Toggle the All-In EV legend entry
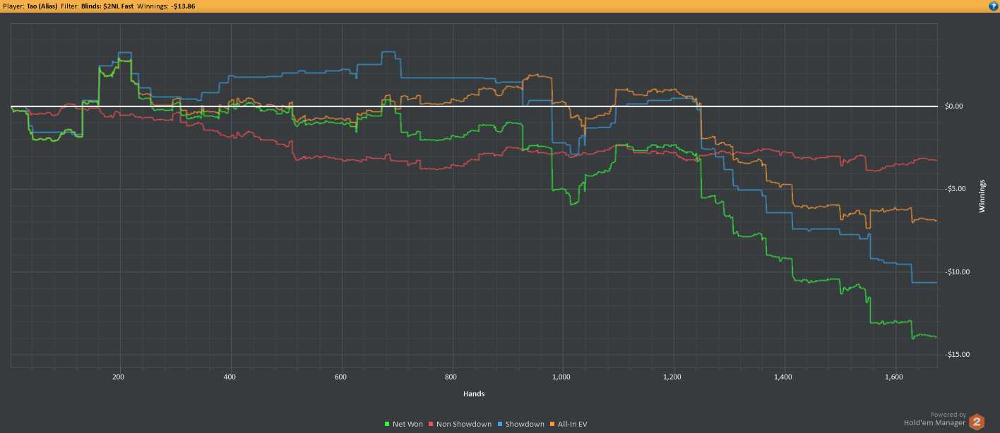The width and height of the screenshot is (1000, 433). tap(569, 424)
